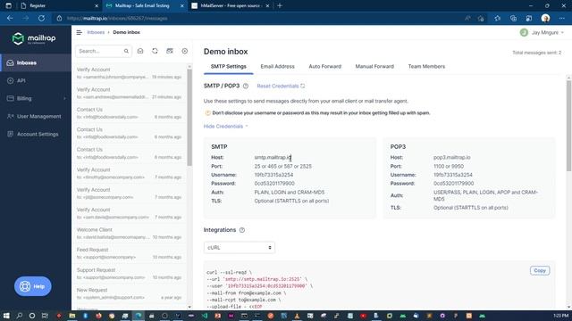Open Jay Mirgure account menu
The height and width of the screenshot is (321, 572).
pos(542,32)
